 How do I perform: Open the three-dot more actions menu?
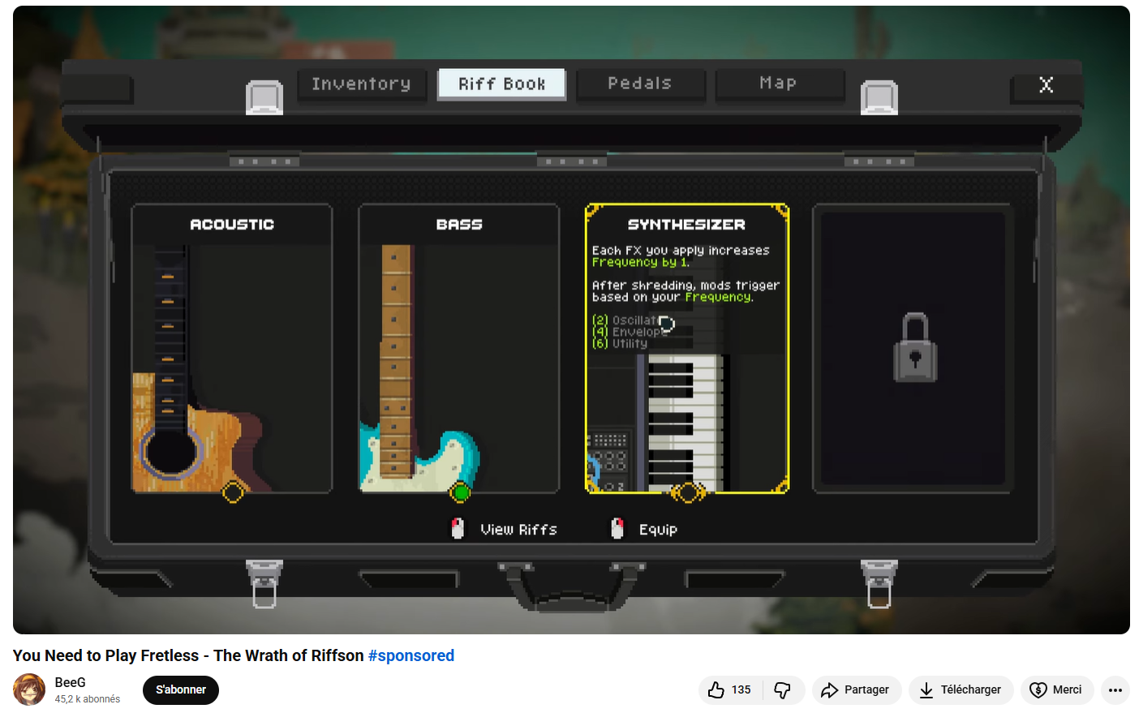point(1115,689)
